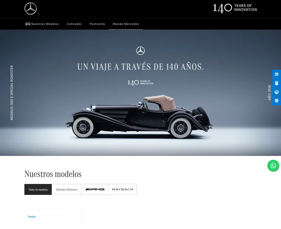
Task: Click the 'AÑO: 1936' vertical label
Action: tap(269, 93)
